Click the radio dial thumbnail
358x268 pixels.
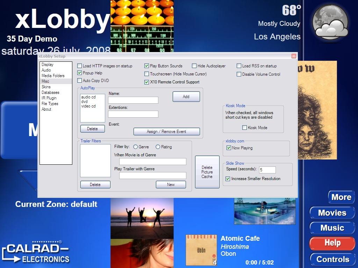click(x=142, y=39)
